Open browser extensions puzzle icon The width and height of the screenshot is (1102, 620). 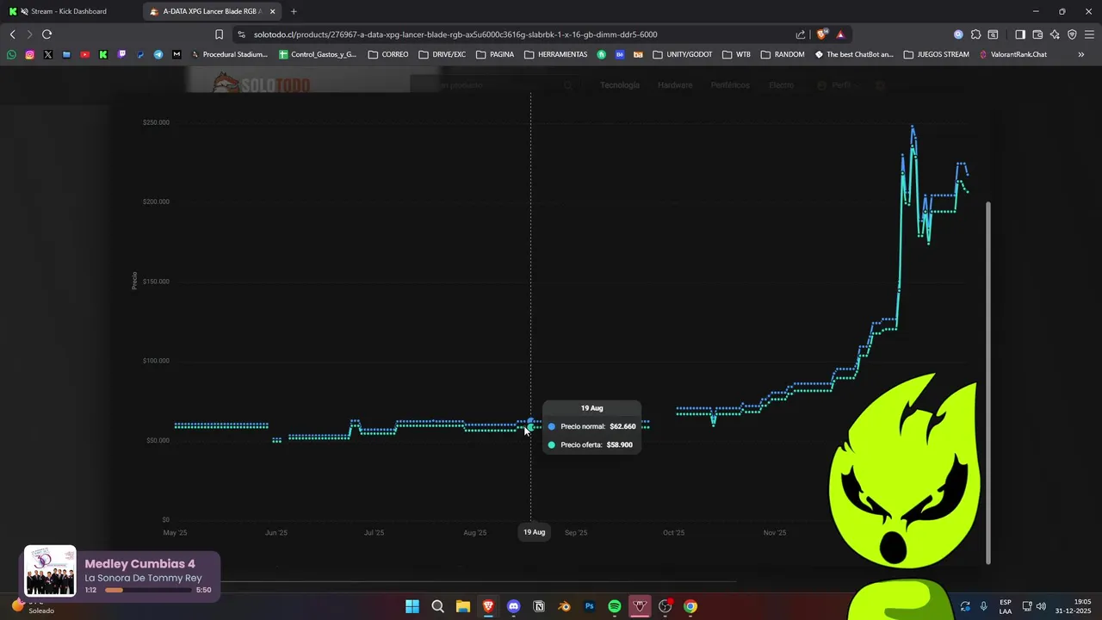975,34
